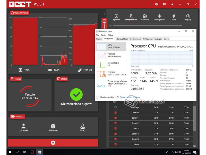Switch to the Usługi tab
206x155 pixels.
[166, 39]
